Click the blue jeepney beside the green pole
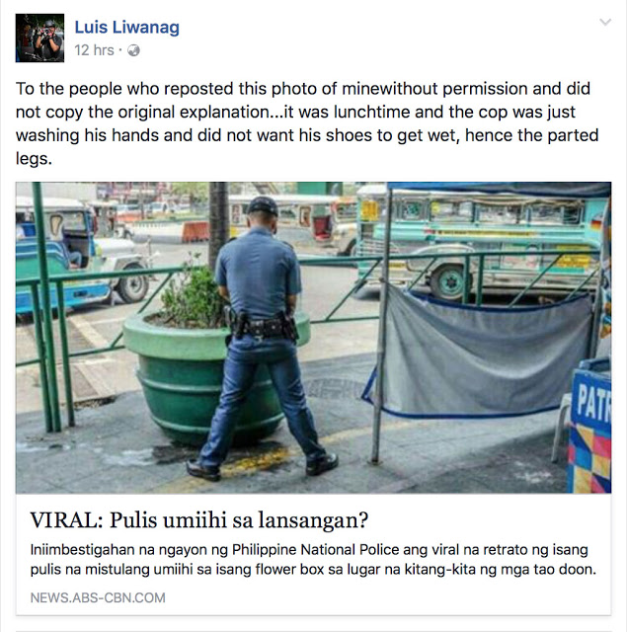627x632 pixels. pyautogui.click(x=81, y=254)
